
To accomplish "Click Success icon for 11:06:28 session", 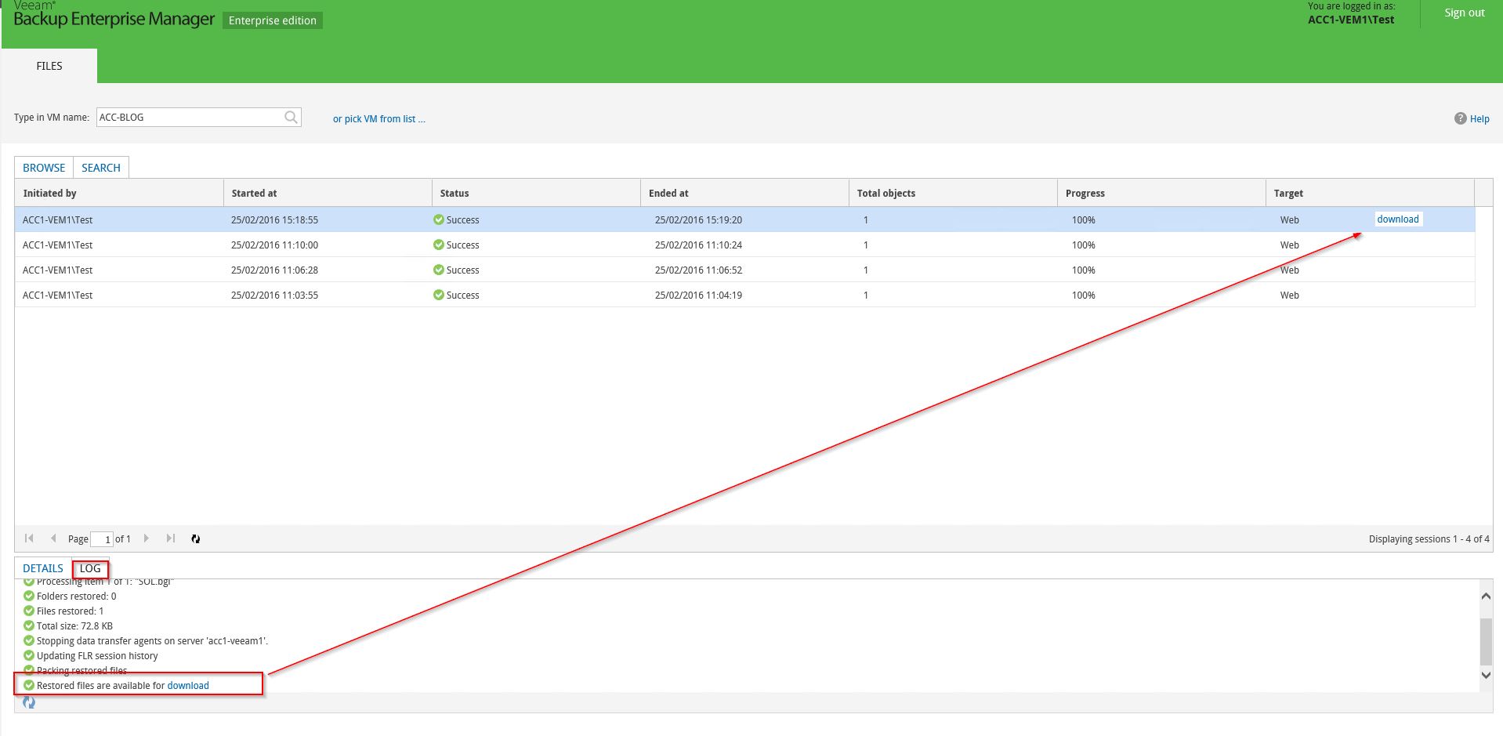I will point(439,270).
